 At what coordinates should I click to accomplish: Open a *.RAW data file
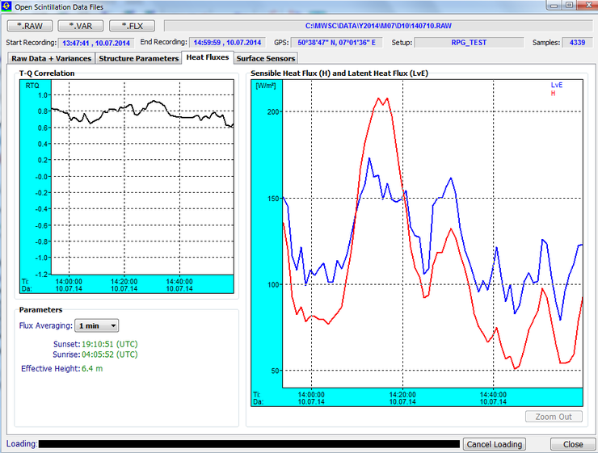[30, 26]
